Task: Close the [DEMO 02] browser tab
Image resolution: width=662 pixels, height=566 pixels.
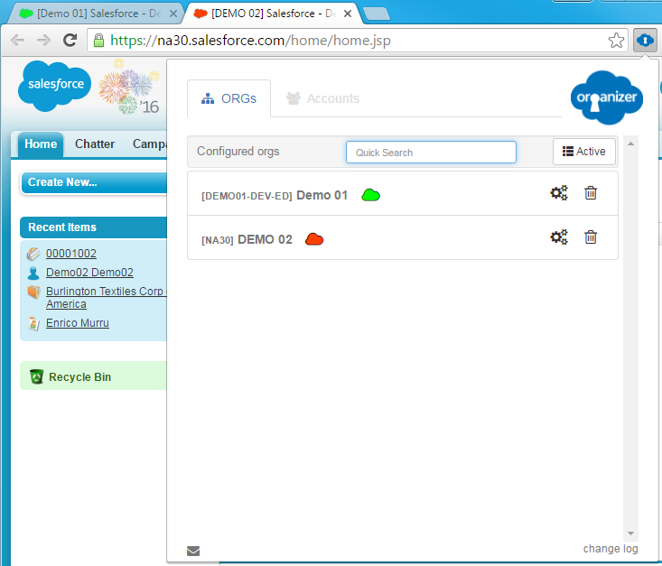Action: [348, 14]
